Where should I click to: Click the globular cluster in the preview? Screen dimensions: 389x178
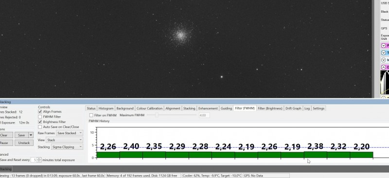click(181, 35)
